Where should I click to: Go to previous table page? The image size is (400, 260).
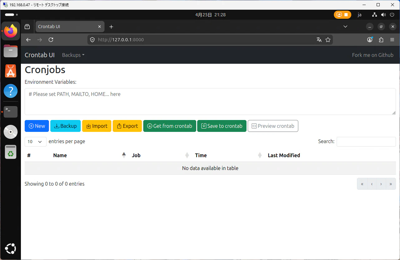click(372, 184)
